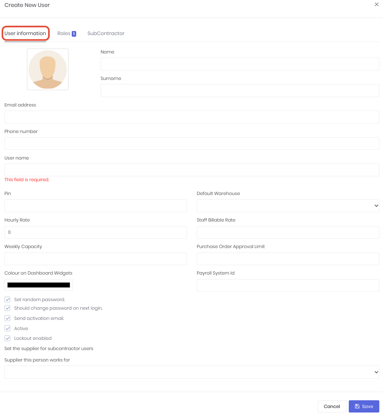Open the Colour on Dashboard Widgets swatch
383x417 pixels.
pyautogui.click(x=39, y=285)
